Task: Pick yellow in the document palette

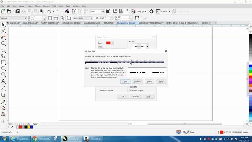Action: coord(29,127)
